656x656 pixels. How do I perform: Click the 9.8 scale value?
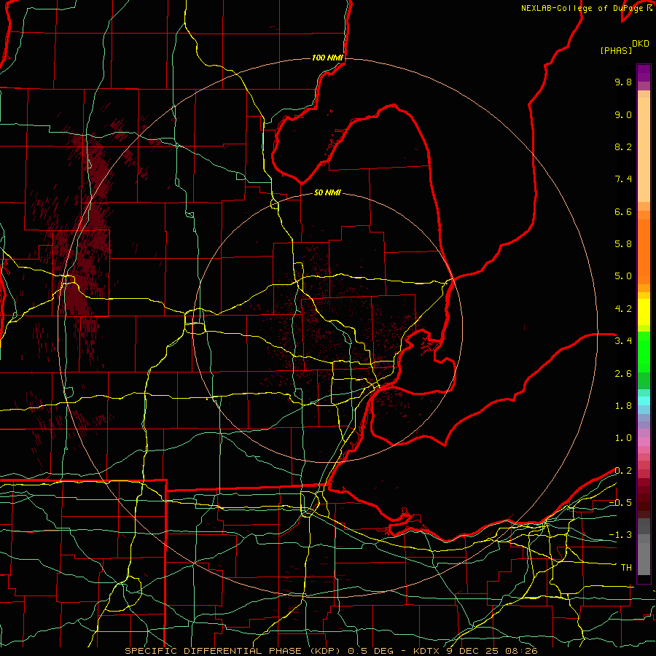623,82
